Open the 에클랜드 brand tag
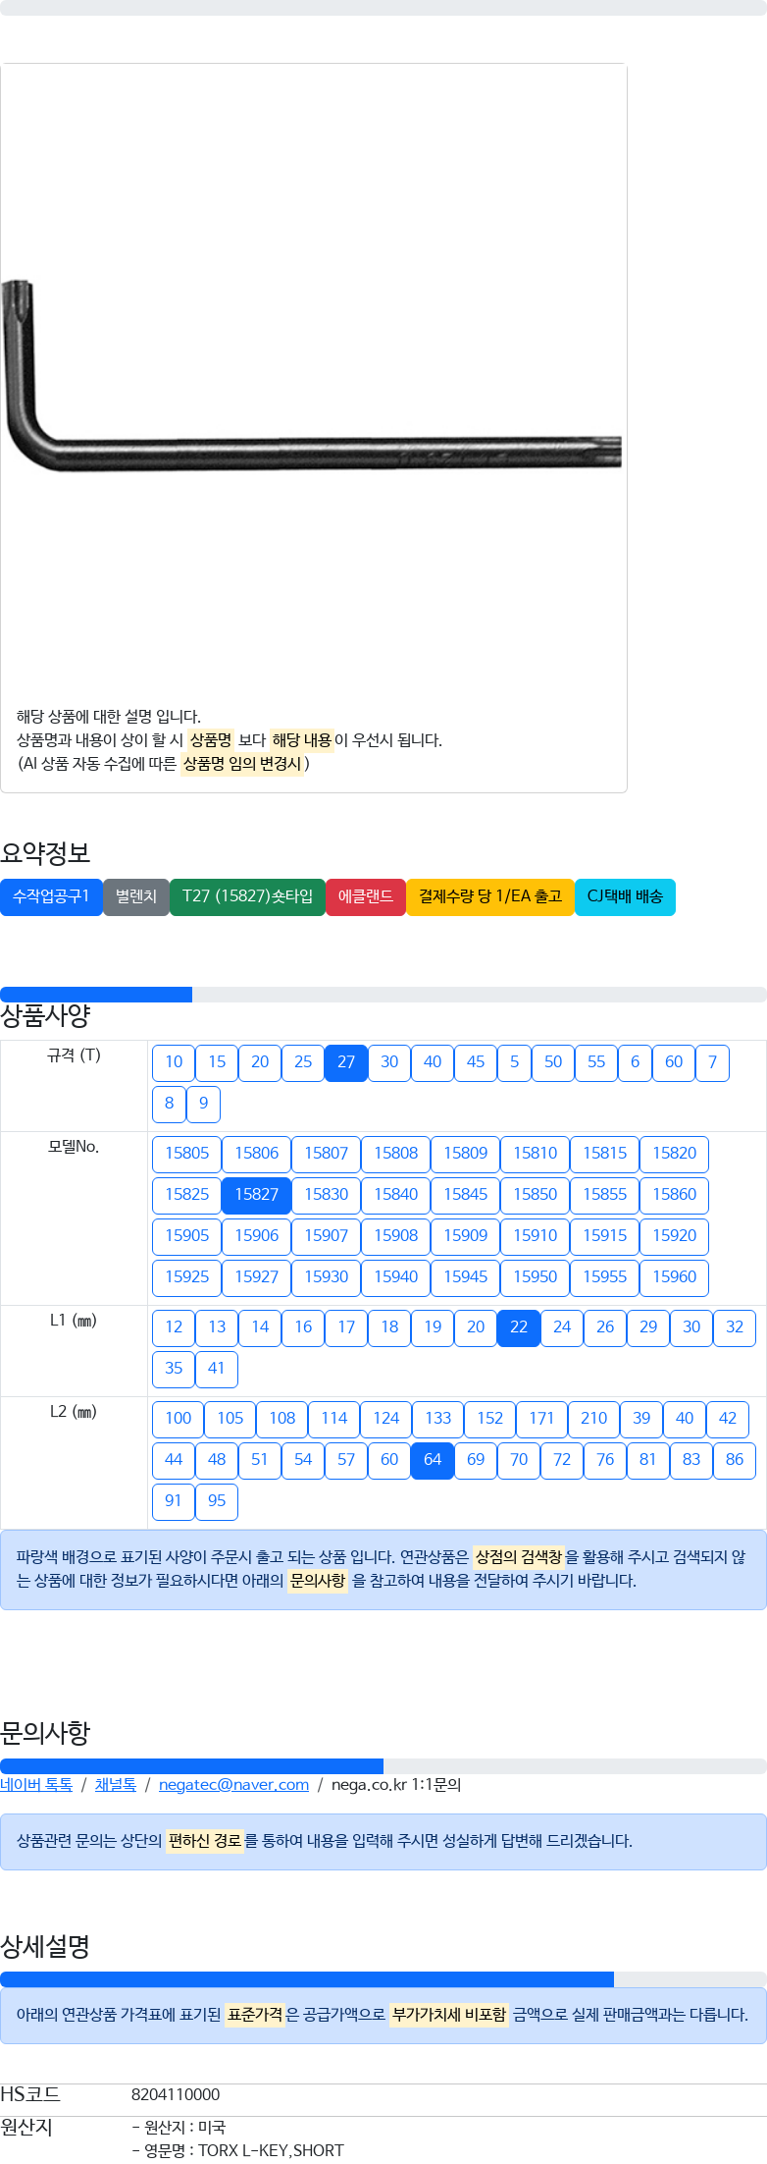The image size is (767, 2164). pos(366,896)
